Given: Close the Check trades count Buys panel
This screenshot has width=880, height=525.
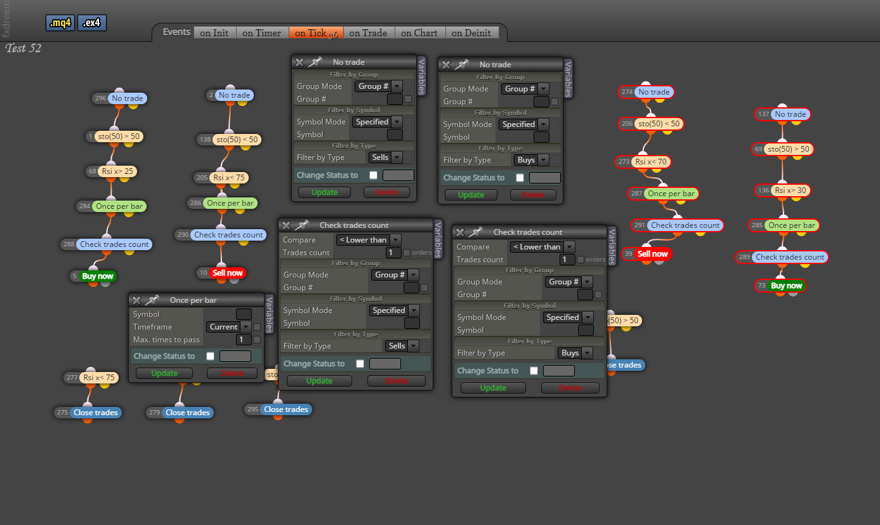Looking at the screenshot, I should (460, 232).
